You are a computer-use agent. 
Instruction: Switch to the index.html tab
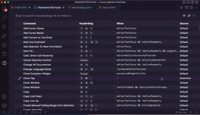(21, 8)
